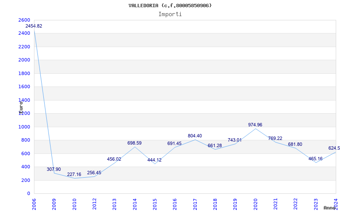Click the 1800 y-axis value

tap(24, 73)
